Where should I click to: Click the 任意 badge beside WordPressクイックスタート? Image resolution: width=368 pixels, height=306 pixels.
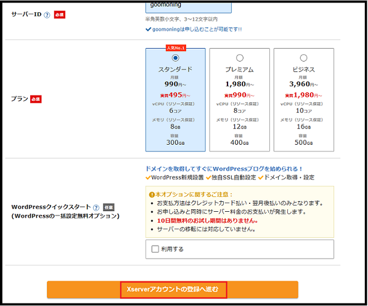point(108,207)
